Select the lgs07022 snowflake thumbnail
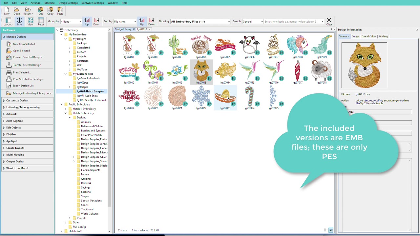The height and width of the screenshot is (236, 420). [x=201, y=98]
